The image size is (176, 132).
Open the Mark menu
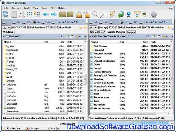27,8
